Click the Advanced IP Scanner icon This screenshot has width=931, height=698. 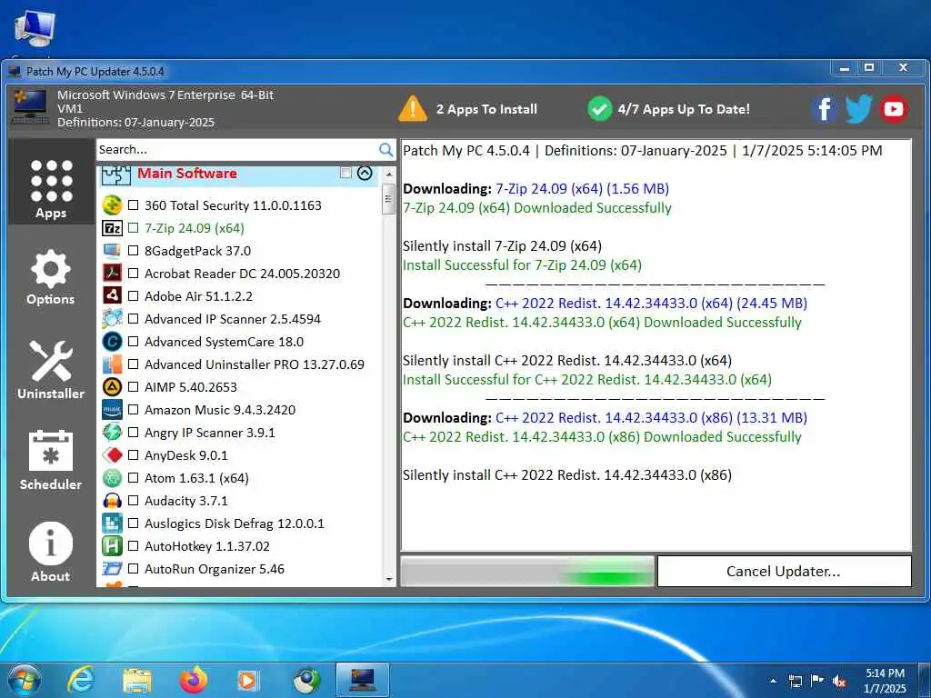[112, 319]
